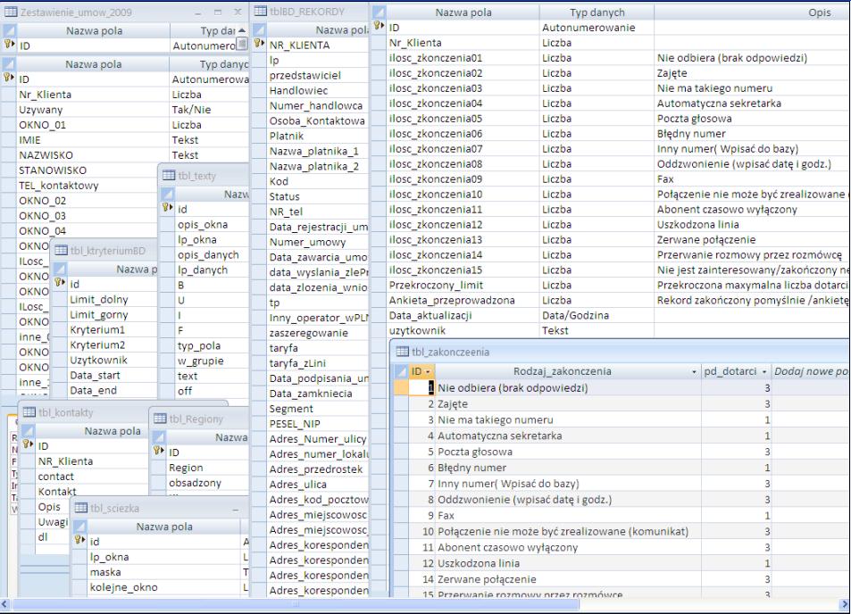Image resolution: width=851 pixels, height=614 pixels.
Task: Click the key icon beside ID in tbl_Regiony
Action: coord(158,451)
